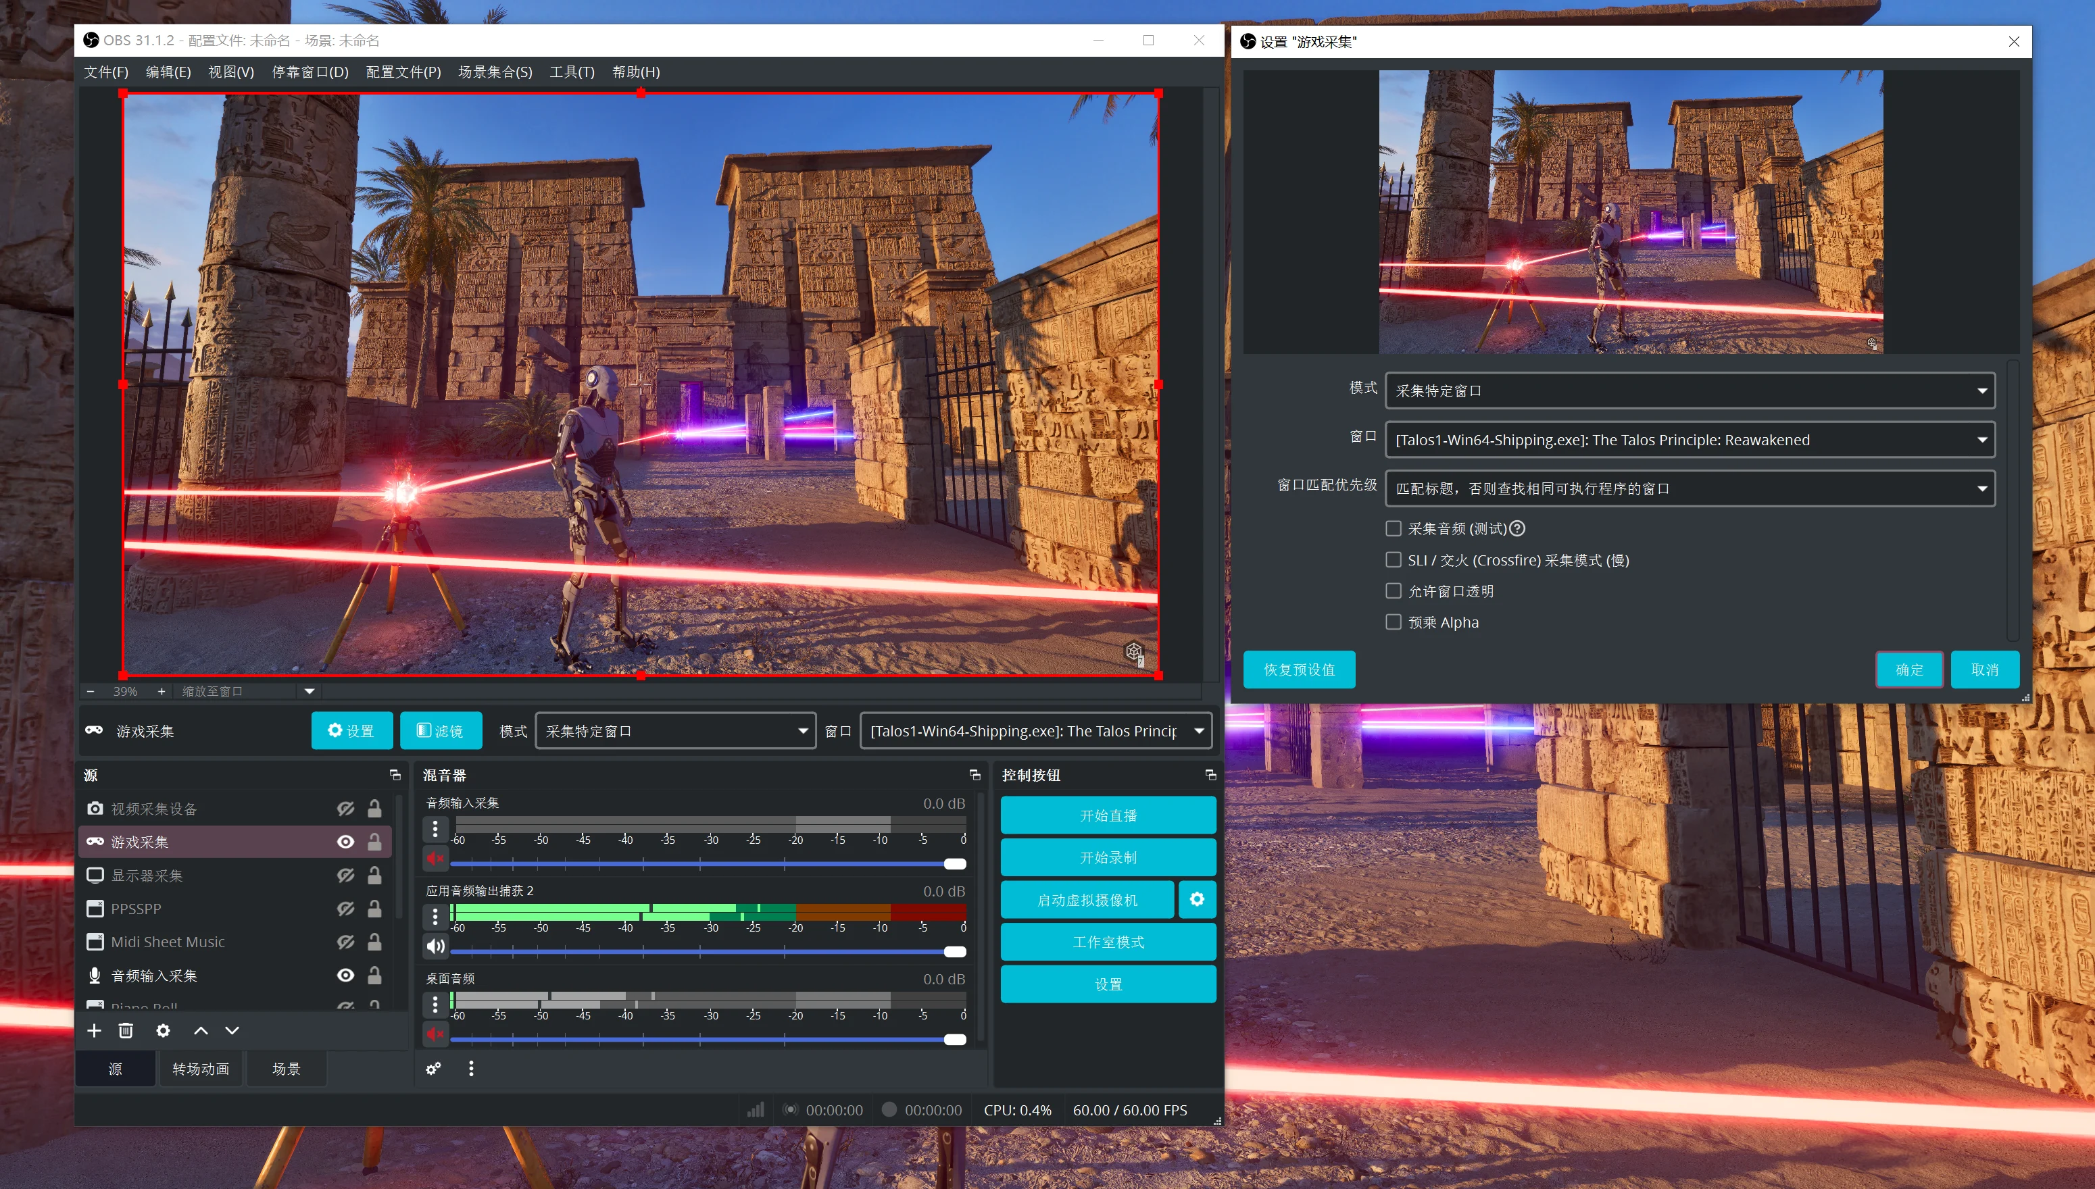Click the trash icon to remove source
The image size is (2095, 1189).
pyautogui.click(x=126, y=1030)
